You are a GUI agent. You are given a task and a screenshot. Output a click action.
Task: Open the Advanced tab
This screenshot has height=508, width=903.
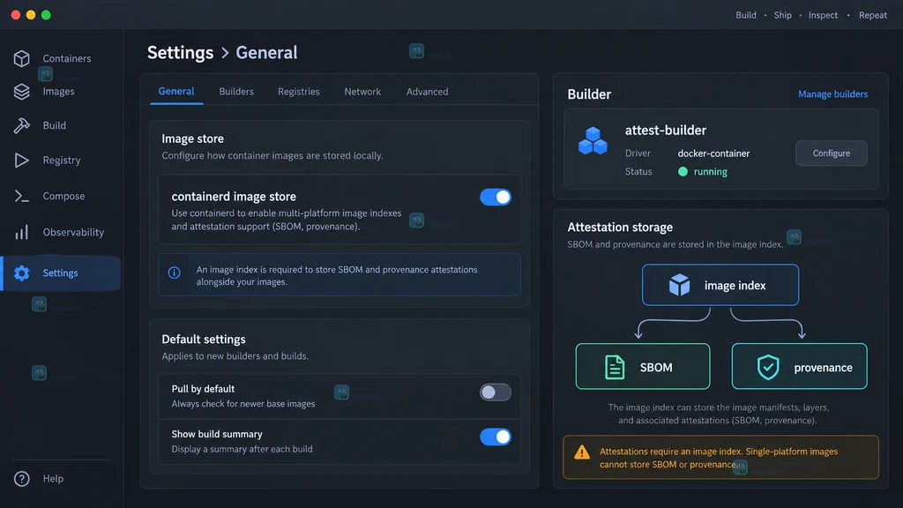click(x=428, y=92)
